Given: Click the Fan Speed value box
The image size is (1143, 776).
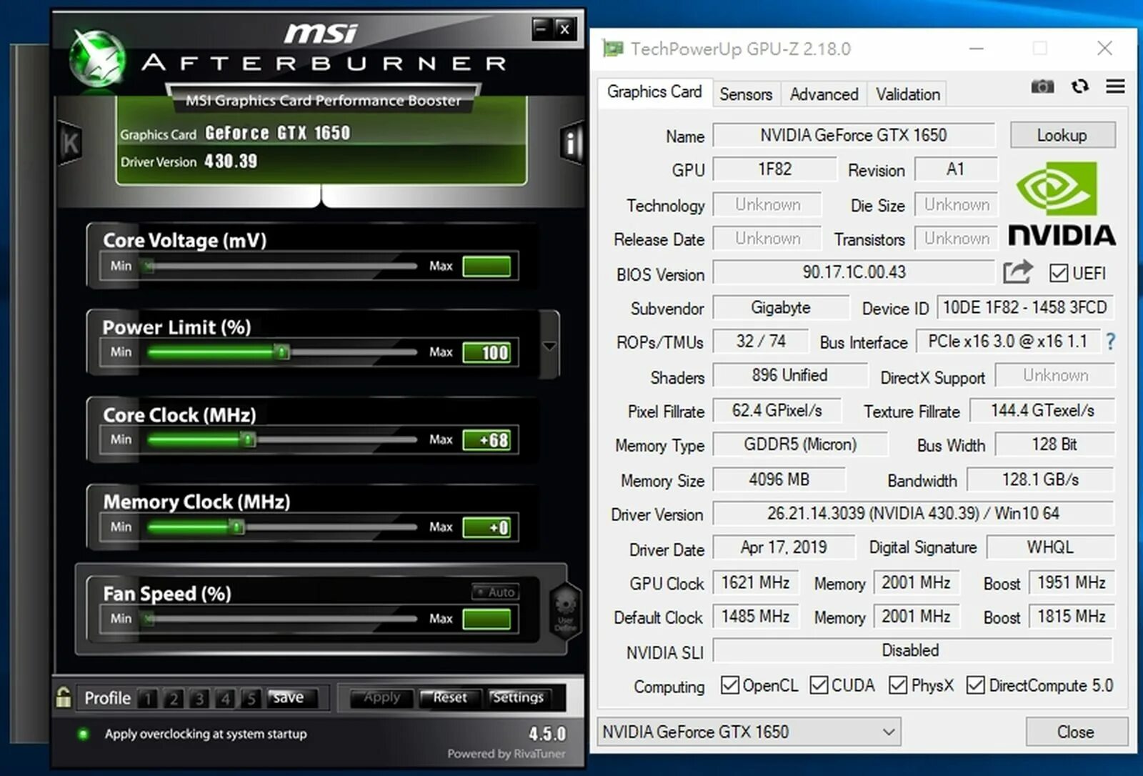Looking at the screenshot, I should coord(486,619).
